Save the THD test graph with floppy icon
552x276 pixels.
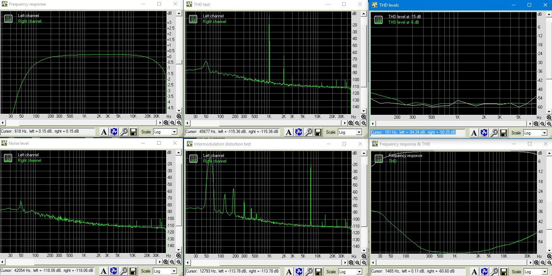click(318, 132)
